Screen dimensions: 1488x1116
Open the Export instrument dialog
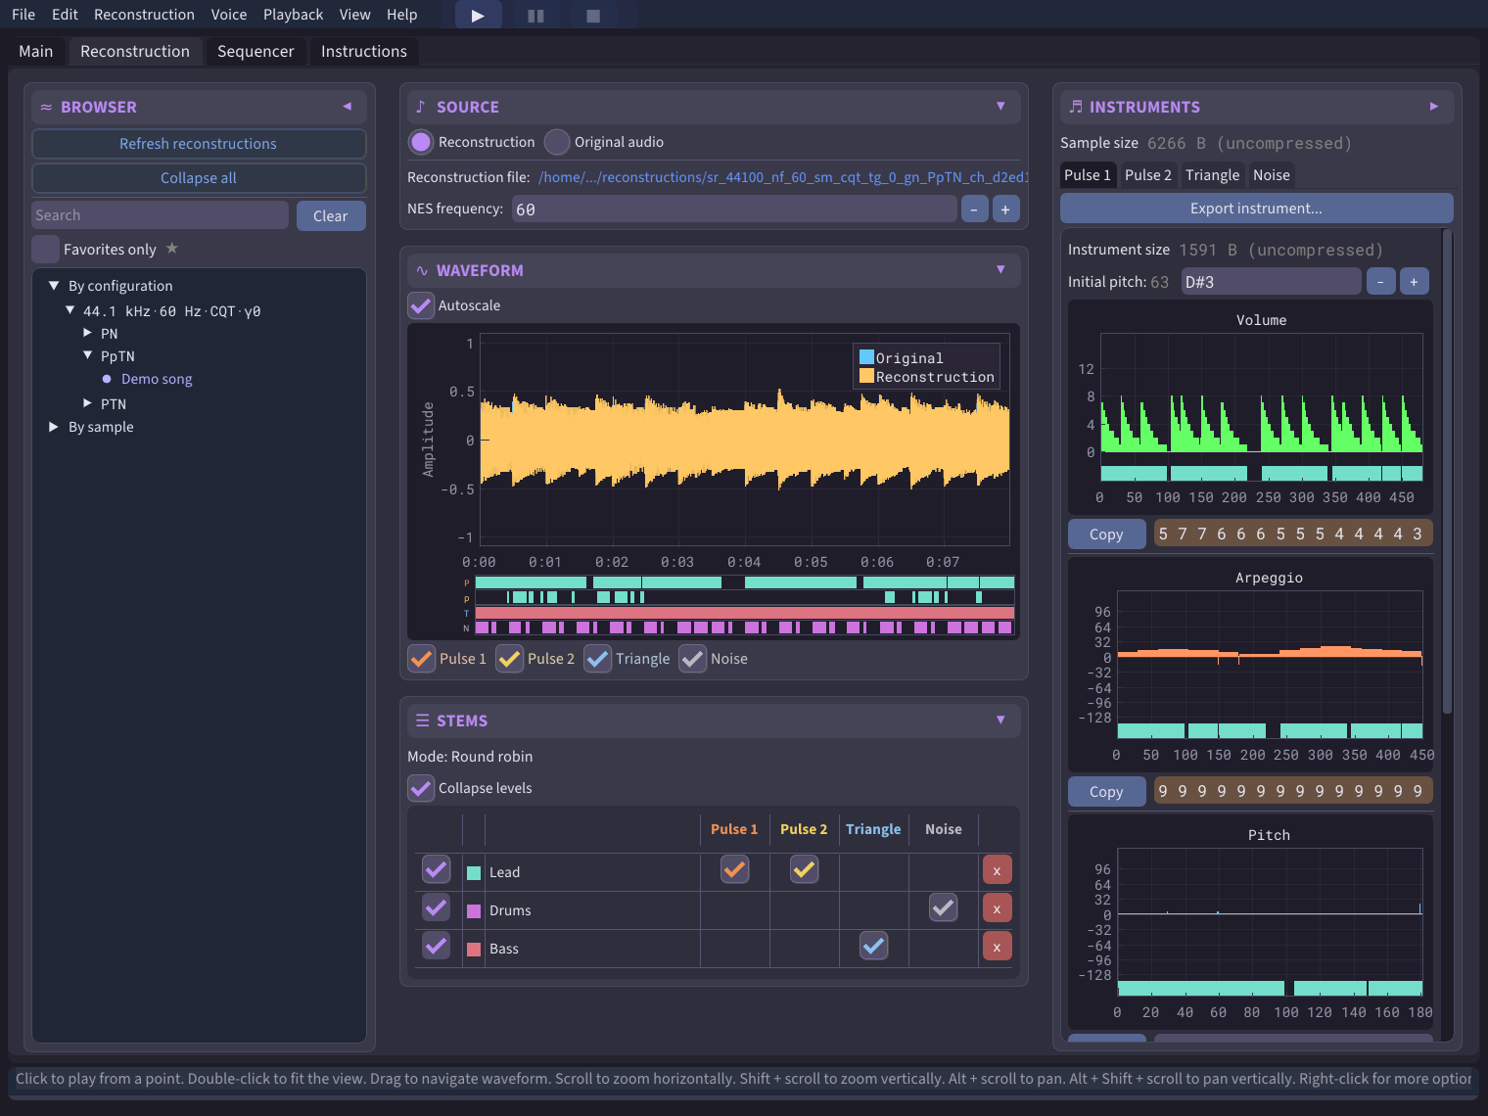tap(1256, 209)
